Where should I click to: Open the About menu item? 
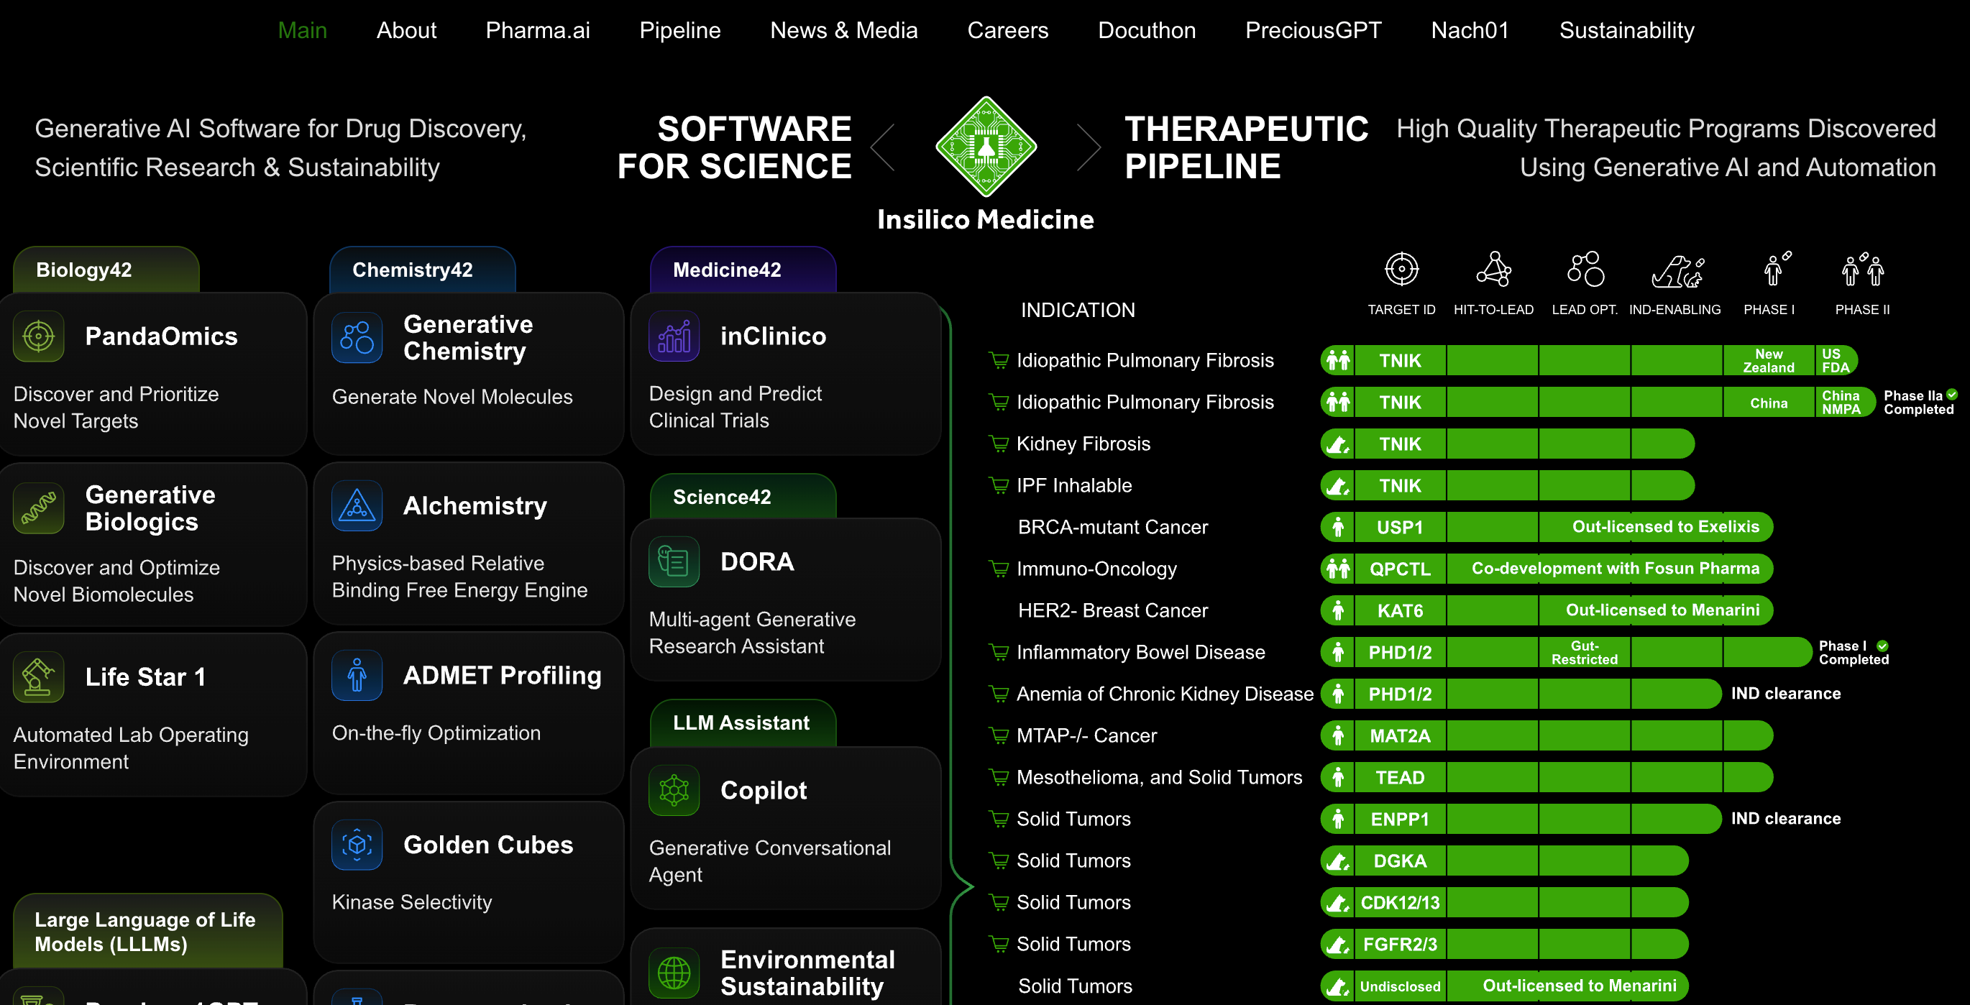tap(406, 31)
